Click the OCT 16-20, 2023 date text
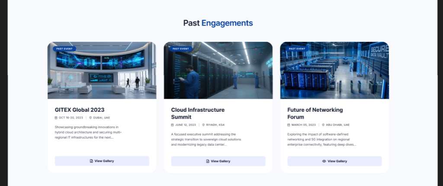This screenshot has height=186, width=443. 71,118
